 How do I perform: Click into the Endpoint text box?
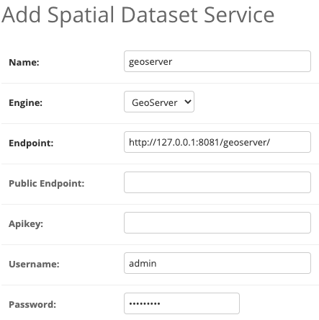(x=217, y=142)
